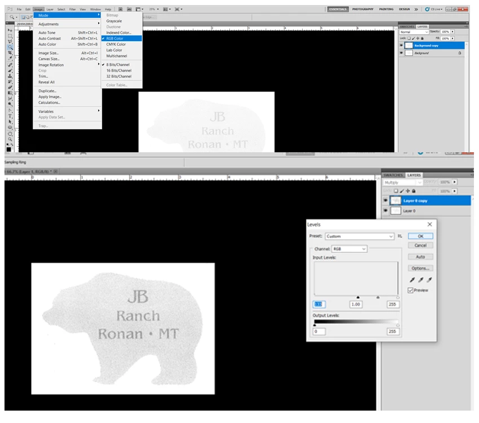Image resolution: width=479 pixels, height=423 pixels.
Task: Select the Dodge tool
Action: coord(10,104)
